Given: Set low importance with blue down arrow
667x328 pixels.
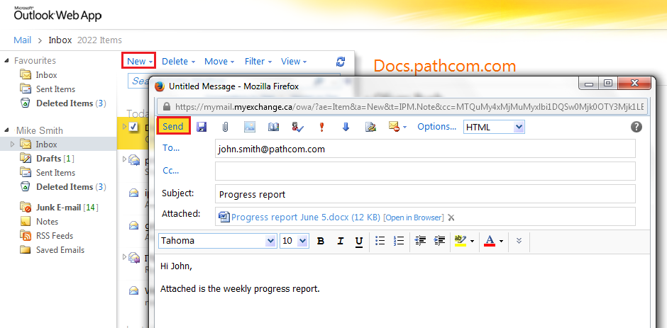Looking at the screenshot, I should pyautogui.click(x=346, y=127).
